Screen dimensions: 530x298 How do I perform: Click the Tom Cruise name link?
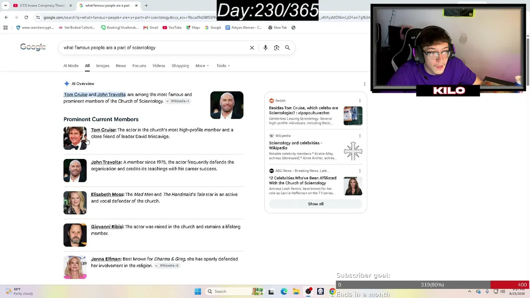(x=103, y=130)
